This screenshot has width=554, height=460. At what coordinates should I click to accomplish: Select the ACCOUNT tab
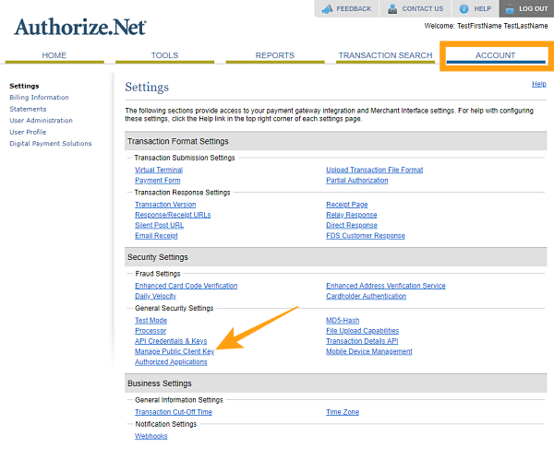coord(495,55)
